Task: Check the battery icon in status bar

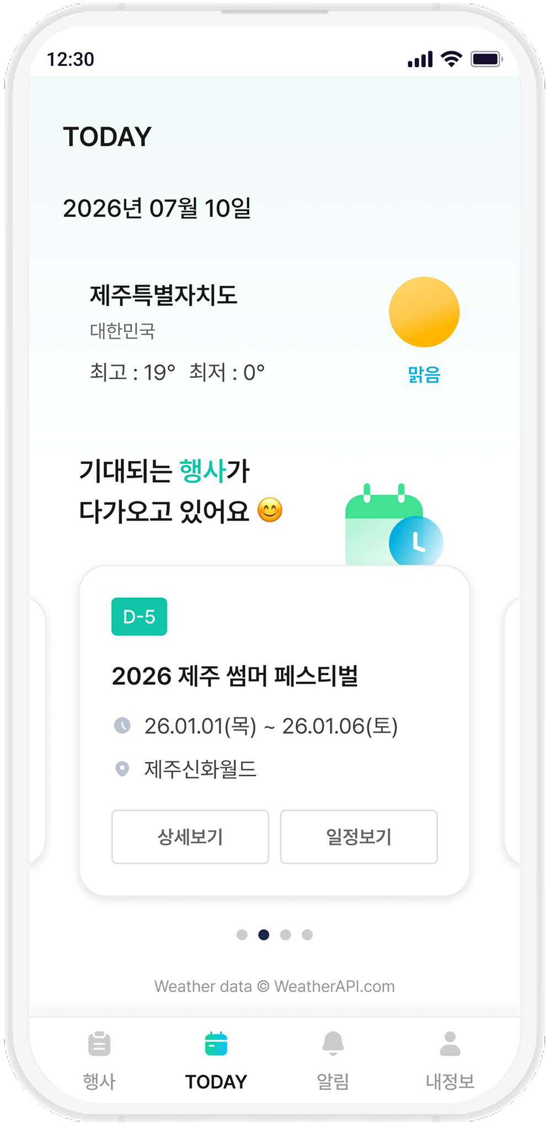Action: click(486, 59)
